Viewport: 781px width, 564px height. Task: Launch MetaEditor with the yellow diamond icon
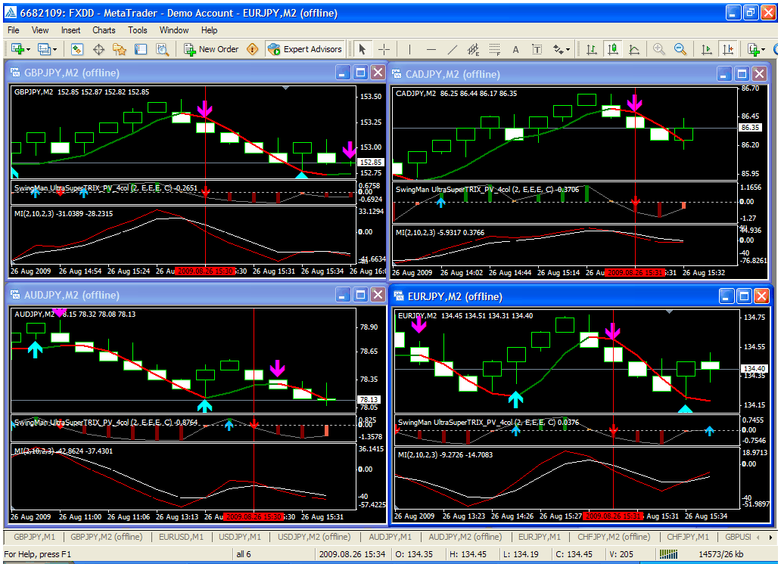coord(253,49)
